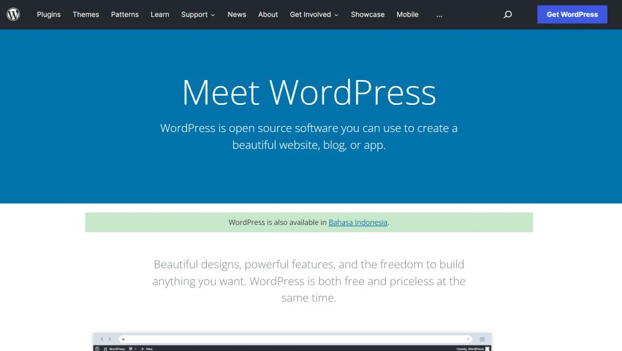Click the "Meet WordPress" heading
This screenshot has height=351, width=622.
click(x=309, y=92)
